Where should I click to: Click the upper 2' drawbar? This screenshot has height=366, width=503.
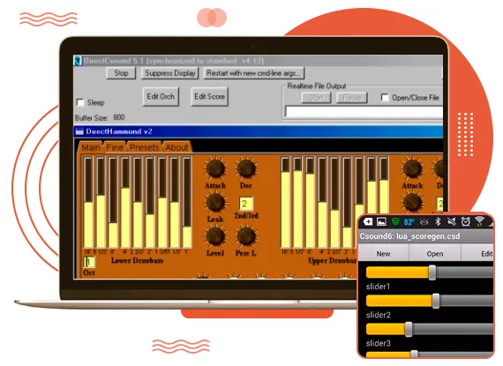[x=347, y=203]
